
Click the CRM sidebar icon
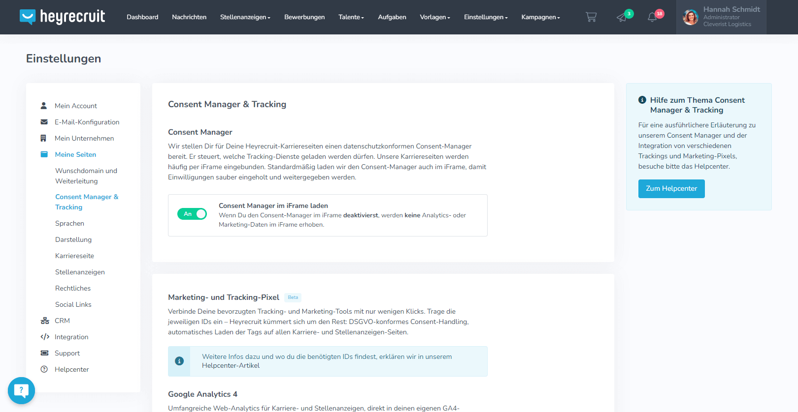[45, 321]
